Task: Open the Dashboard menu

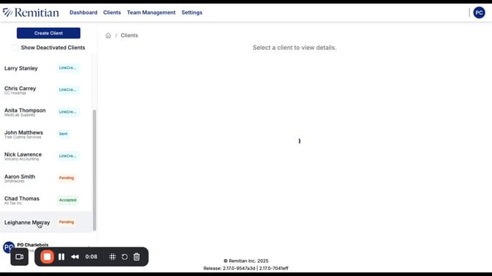Action: (84, 12)
